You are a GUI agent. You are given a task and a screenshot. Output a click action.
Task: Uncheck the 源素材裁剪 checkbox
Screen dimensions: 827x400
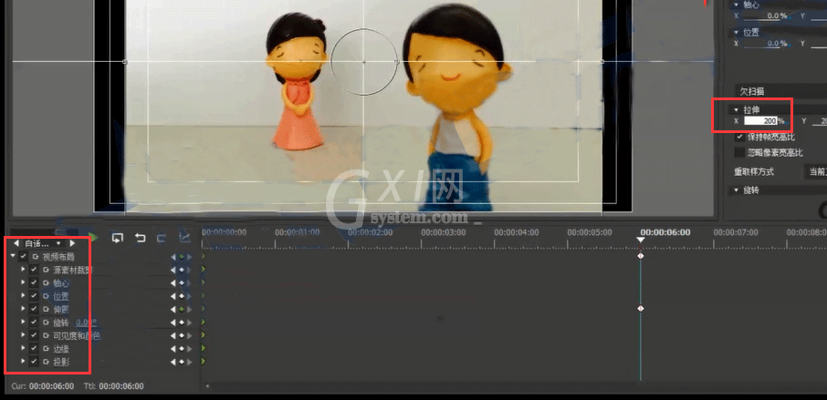(34, 270)
